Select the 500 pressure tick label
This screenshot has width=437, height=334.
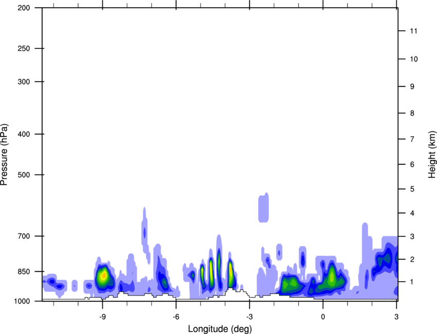pos(24,175)
